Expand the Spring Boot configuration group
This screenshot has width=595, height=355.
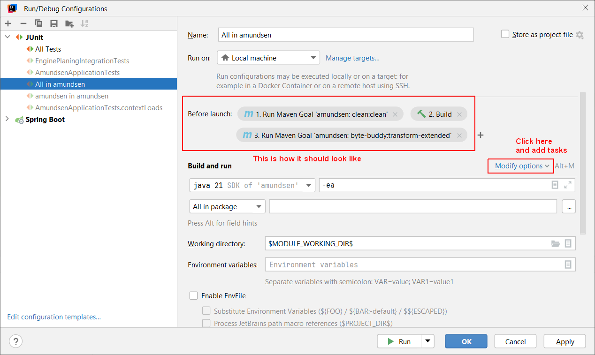7,119
